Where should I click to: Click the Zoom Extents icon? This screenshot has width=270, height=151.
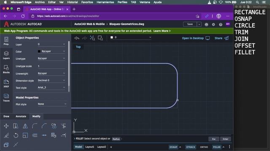92,38
